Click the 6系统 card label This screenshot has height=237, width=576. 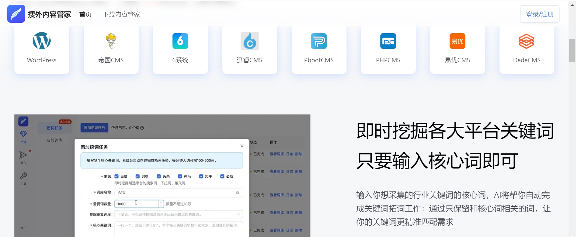[180, 60]
